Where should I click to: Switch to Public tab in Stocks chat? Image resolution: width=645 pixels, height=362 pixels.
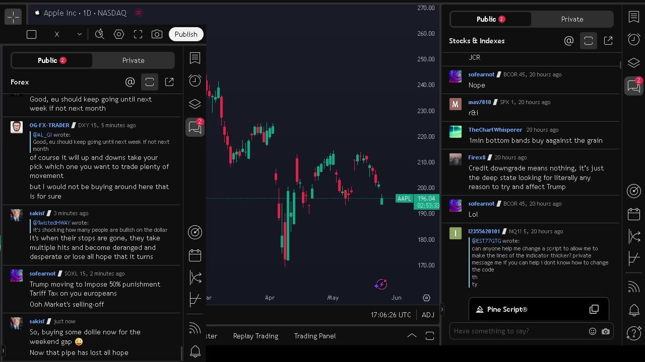tap(490, 19)
